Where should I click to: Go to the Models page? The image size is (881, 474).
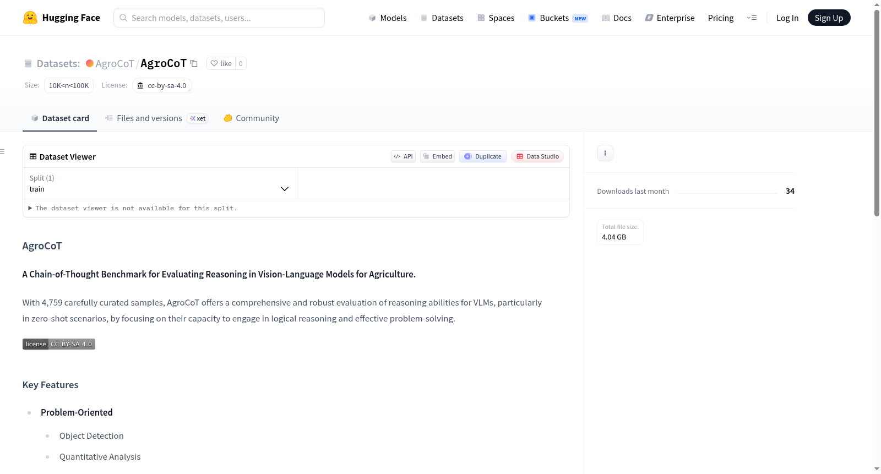388,18
